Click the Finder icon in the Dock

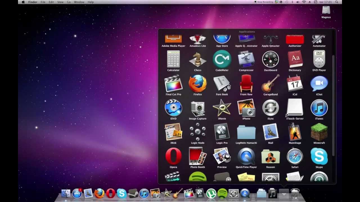point(66,193)
